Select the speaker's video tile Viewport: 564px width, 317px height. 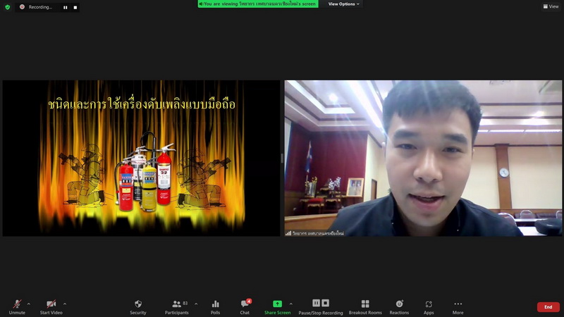tap(423, 158)
